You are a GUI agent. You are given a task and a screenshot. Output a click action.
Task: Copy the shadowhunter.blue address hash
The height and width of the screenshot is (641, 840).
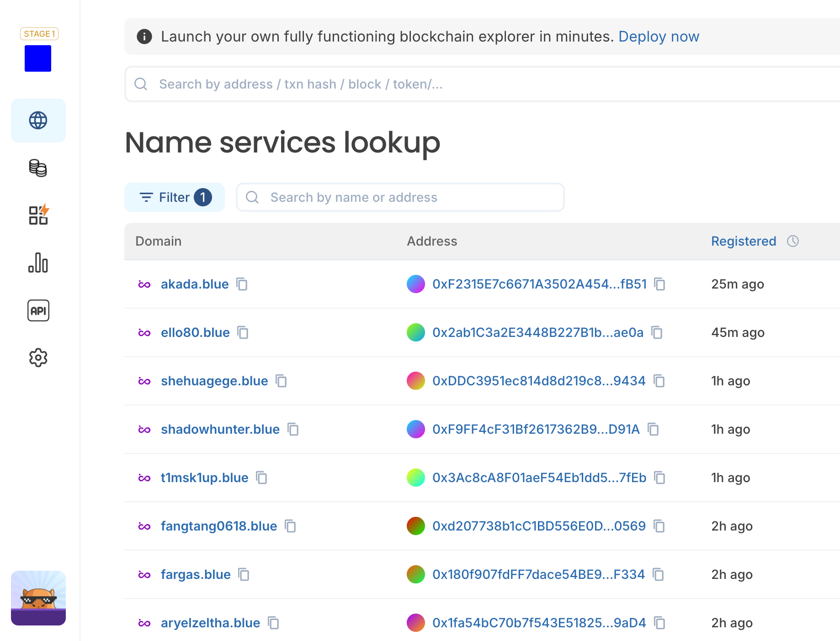point(654,429)
